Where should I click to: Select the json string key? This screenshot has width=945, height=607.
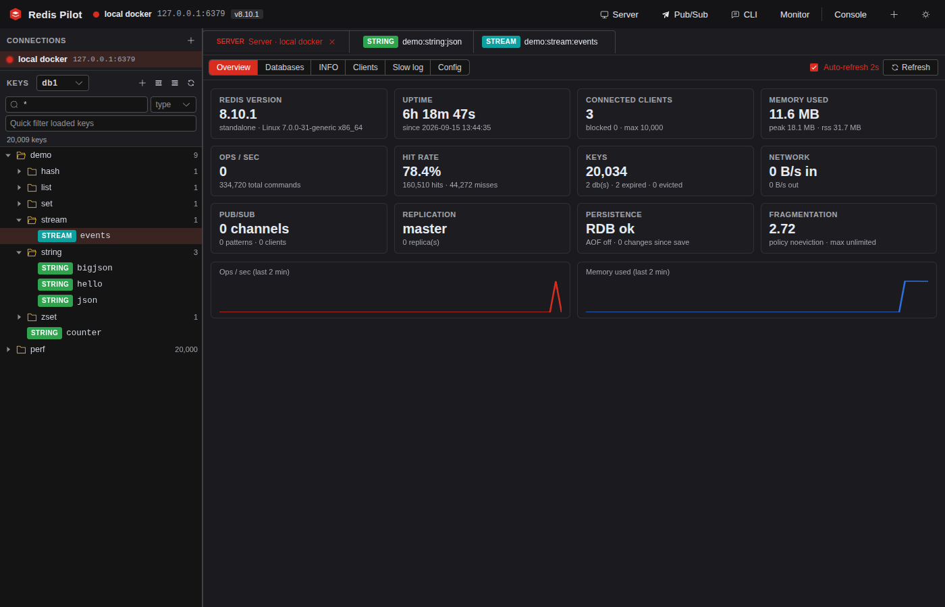tap(101, 301)
